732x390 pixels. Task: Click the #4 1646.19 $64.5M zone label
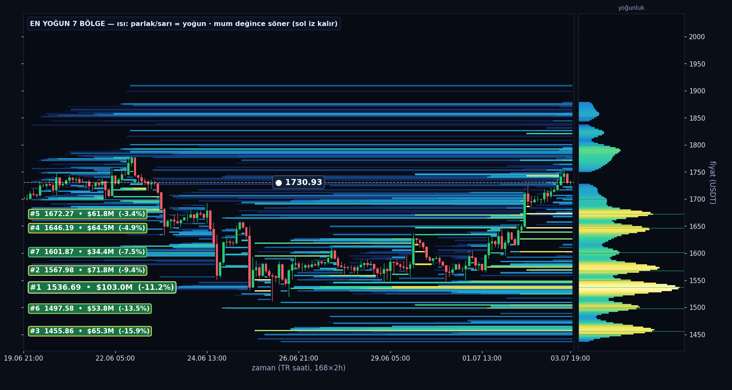point(87,228)
